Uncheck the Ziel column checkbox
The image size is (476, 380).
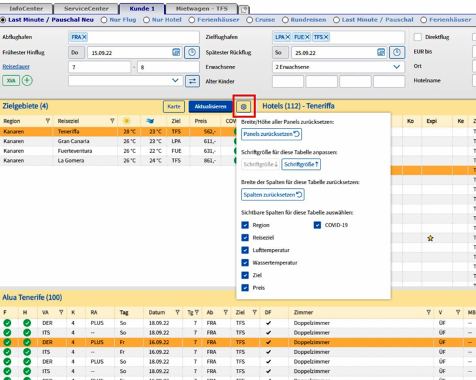245,275
